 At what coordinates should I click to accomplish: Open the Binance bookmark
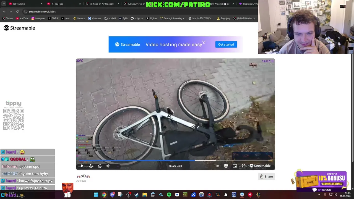(x=79, y=19)
